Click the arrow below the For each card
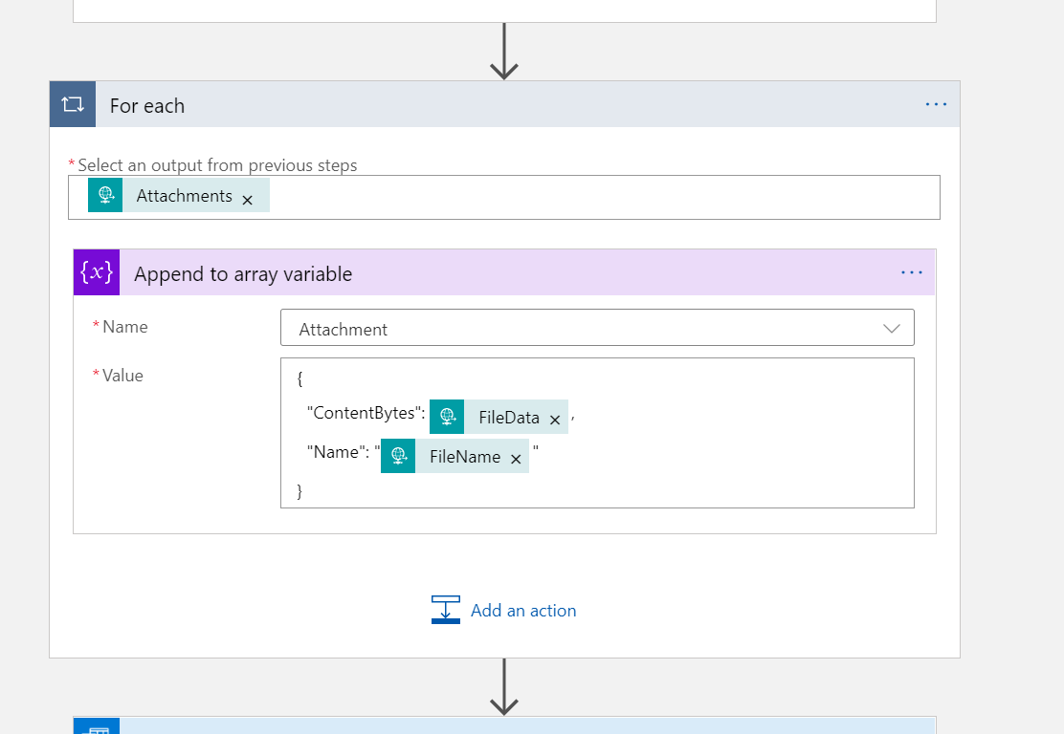The width and height of the screenshot is (1064, 734). click(504, 686)
